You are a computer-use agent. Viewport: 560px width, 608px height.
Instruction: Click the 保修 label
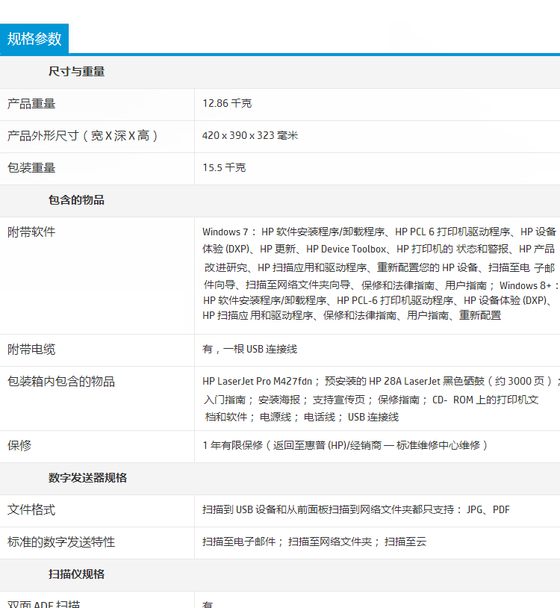coord(19,446)
